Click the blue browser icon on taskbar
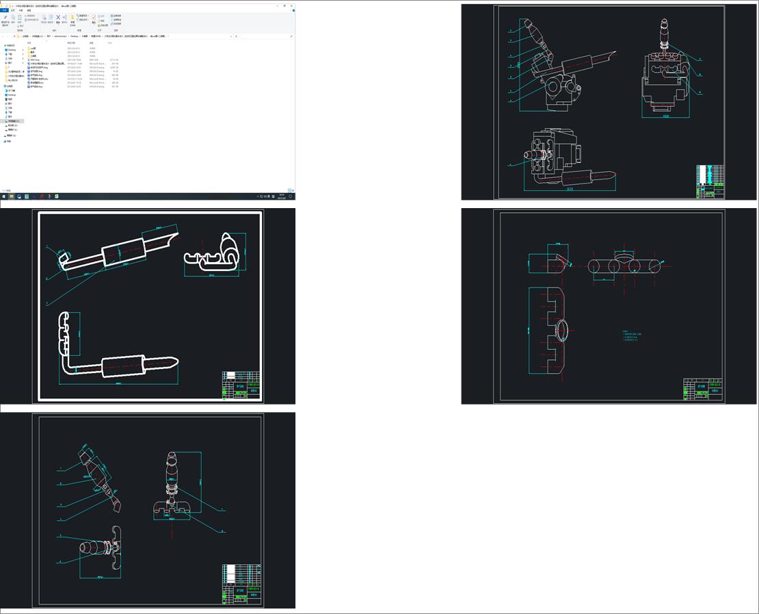The width and height of the screenshot is (759, 614). (x=19, y=196)
